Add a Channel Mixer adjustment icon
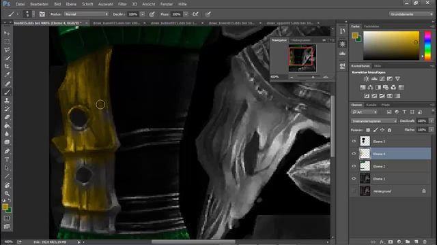The width and height of the screenshot is (437, 245). pos(393,88)
